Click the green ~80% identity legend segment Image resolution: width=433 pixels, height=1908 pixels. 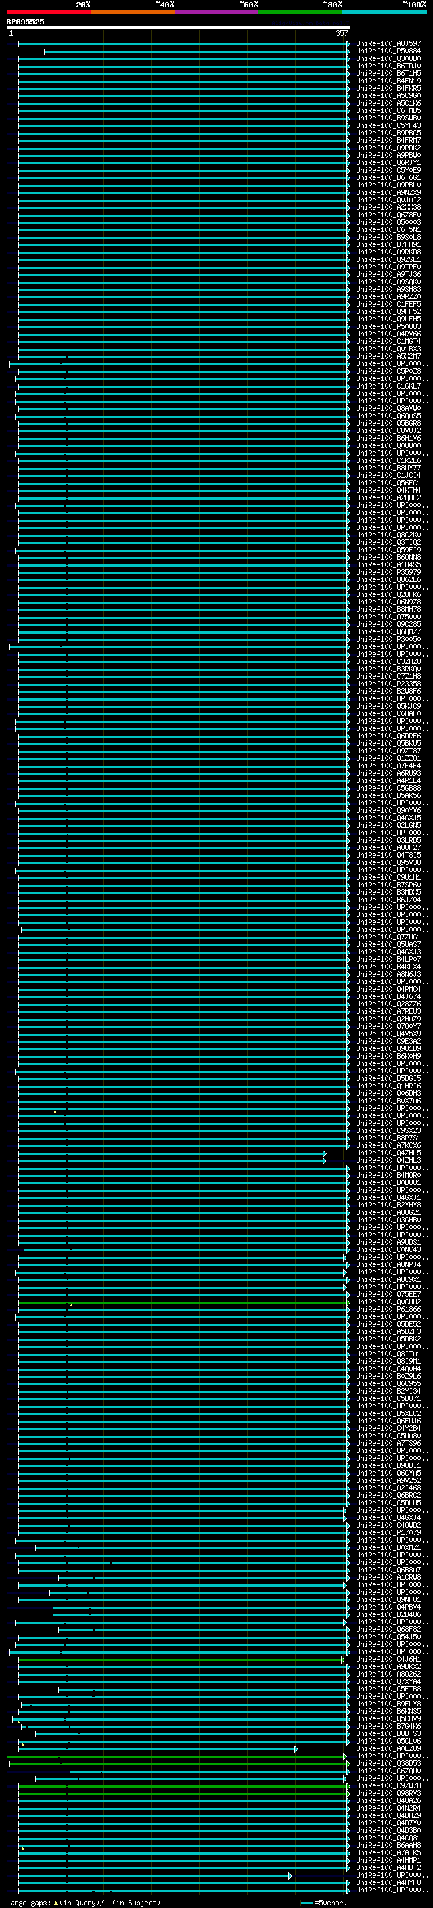tap(300, 12)
